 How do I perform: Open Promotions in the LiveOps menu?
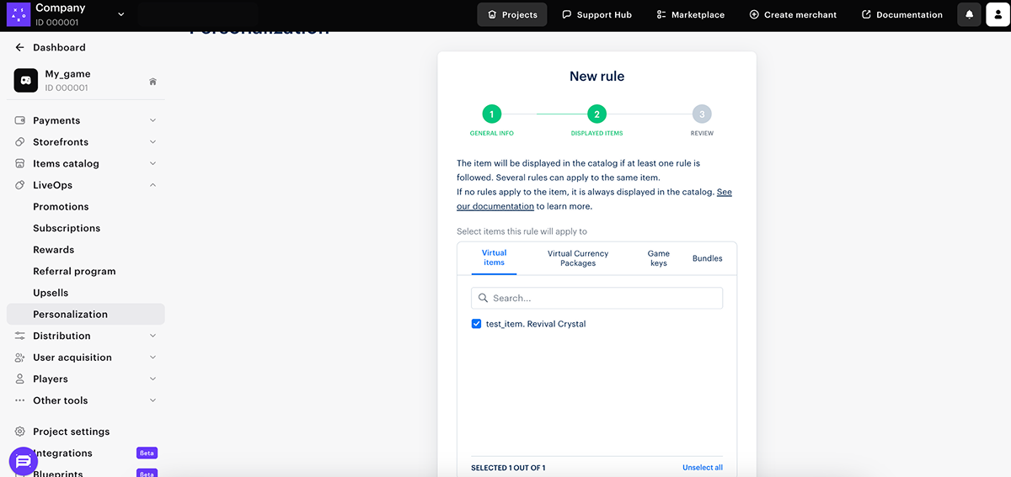pos(61,207)
